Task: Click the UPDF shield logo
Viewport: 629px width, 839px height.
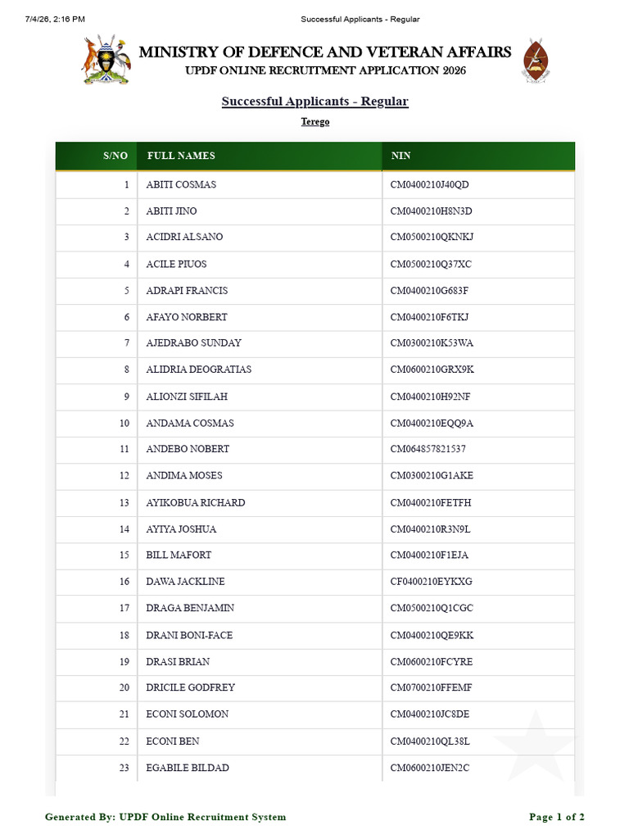Action: pyautogui.click(x=536, y=61)
